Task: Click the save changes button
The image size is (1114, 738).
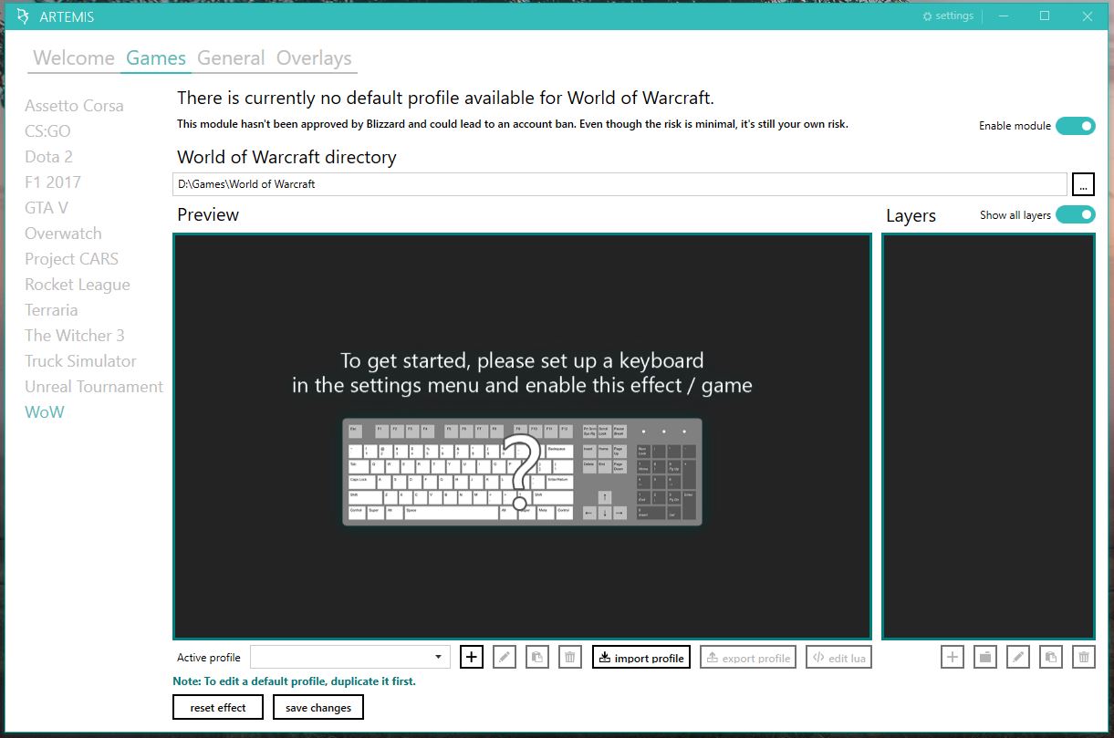Action: [318, 707]
